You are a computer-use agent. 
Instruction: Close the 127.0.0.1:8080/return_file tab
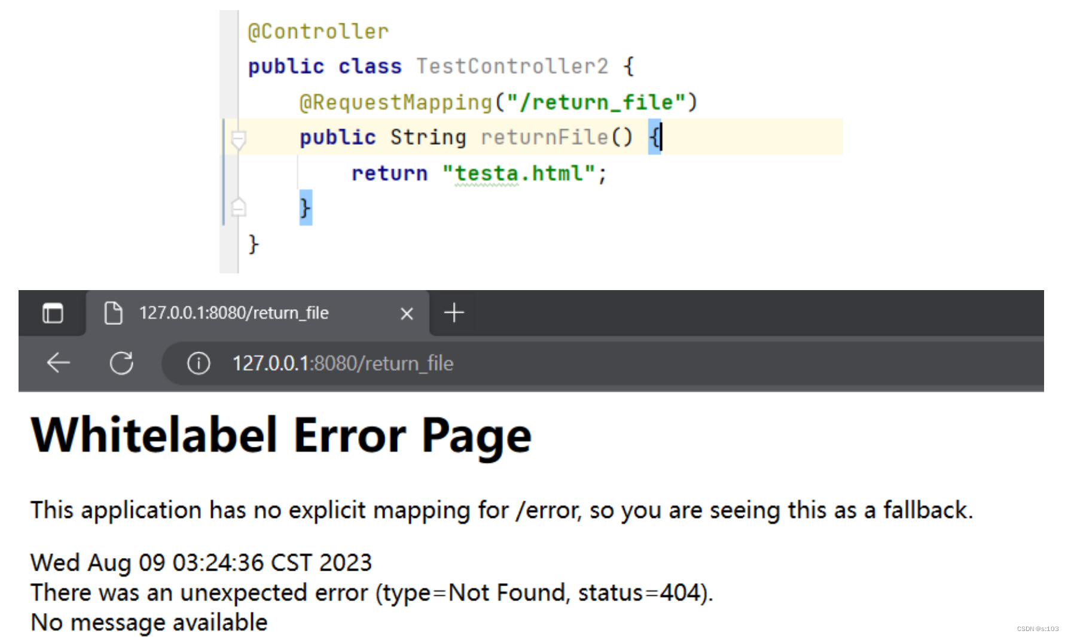[x=407, y=313]
